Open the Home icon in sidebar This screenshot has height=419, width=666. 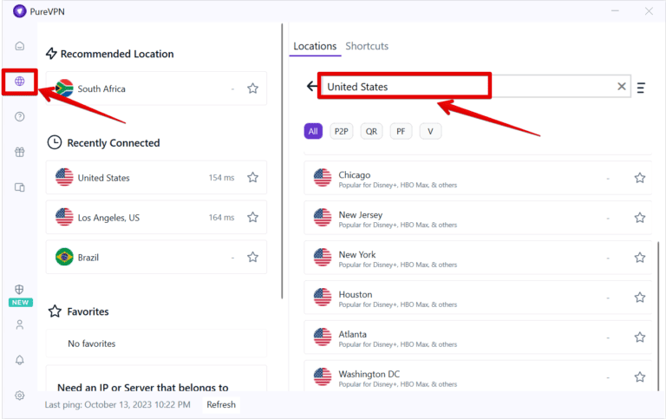click(19, 46)
